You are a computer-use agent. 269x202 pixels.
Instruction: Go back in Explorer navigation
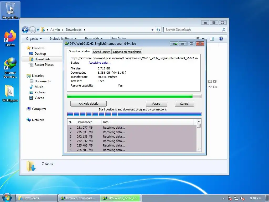(25, 30)
